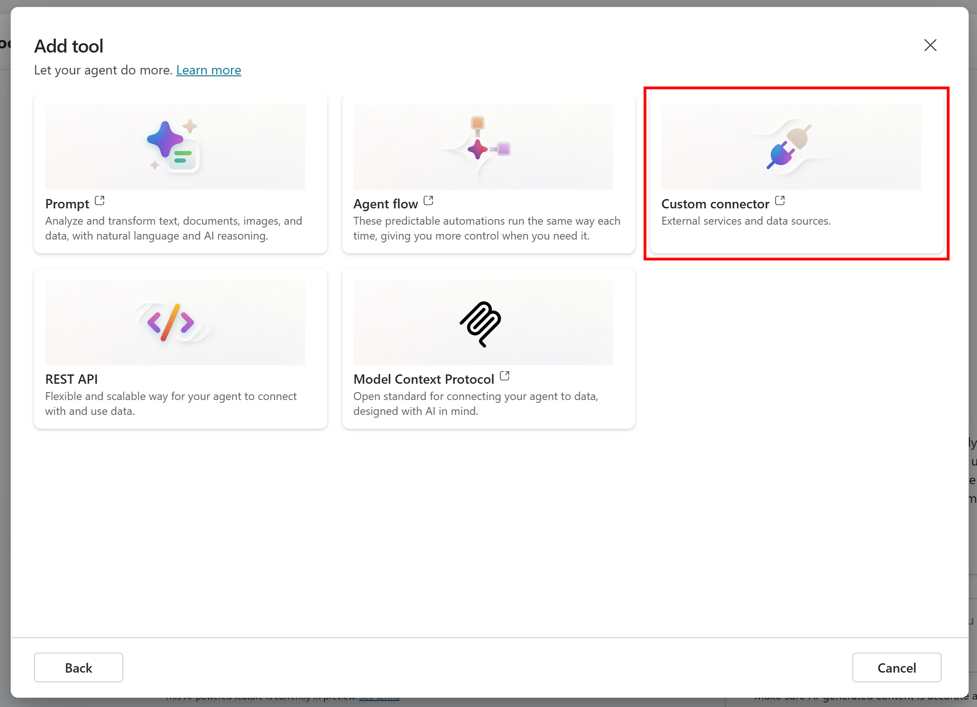Open the Learn more link
977x707 pixels.
tap(208, 70)
